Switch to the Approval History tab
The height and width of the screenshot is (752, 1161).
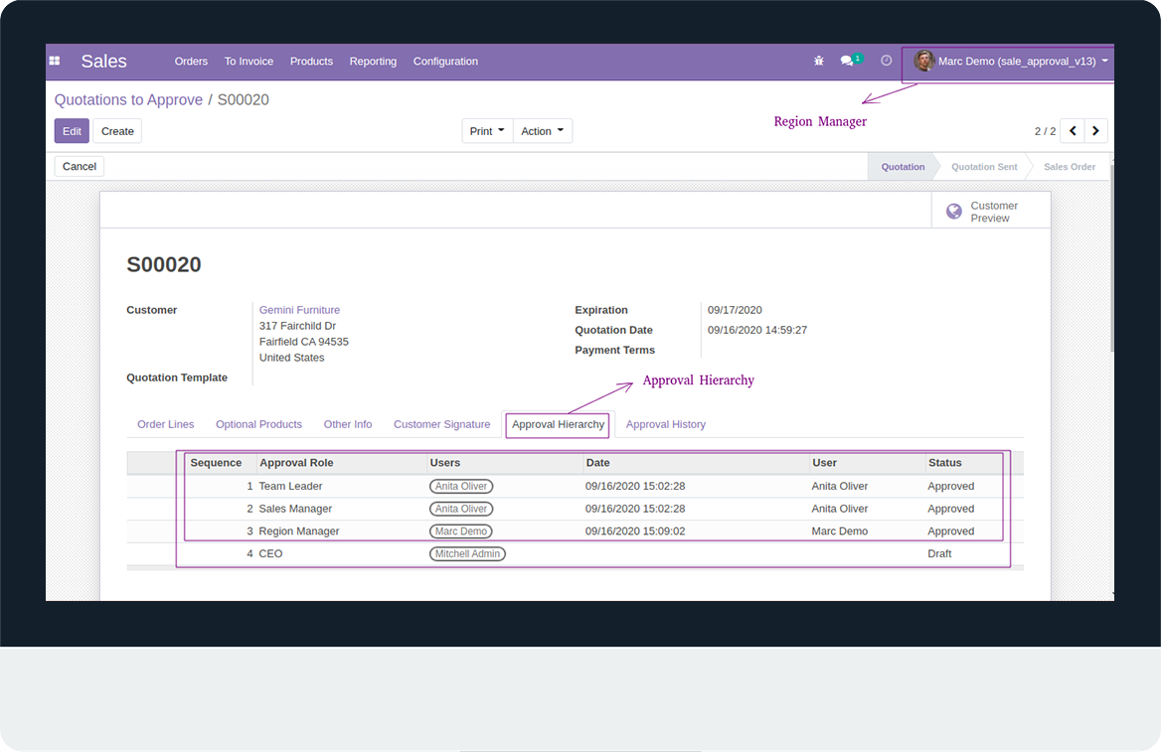point(666,424)
